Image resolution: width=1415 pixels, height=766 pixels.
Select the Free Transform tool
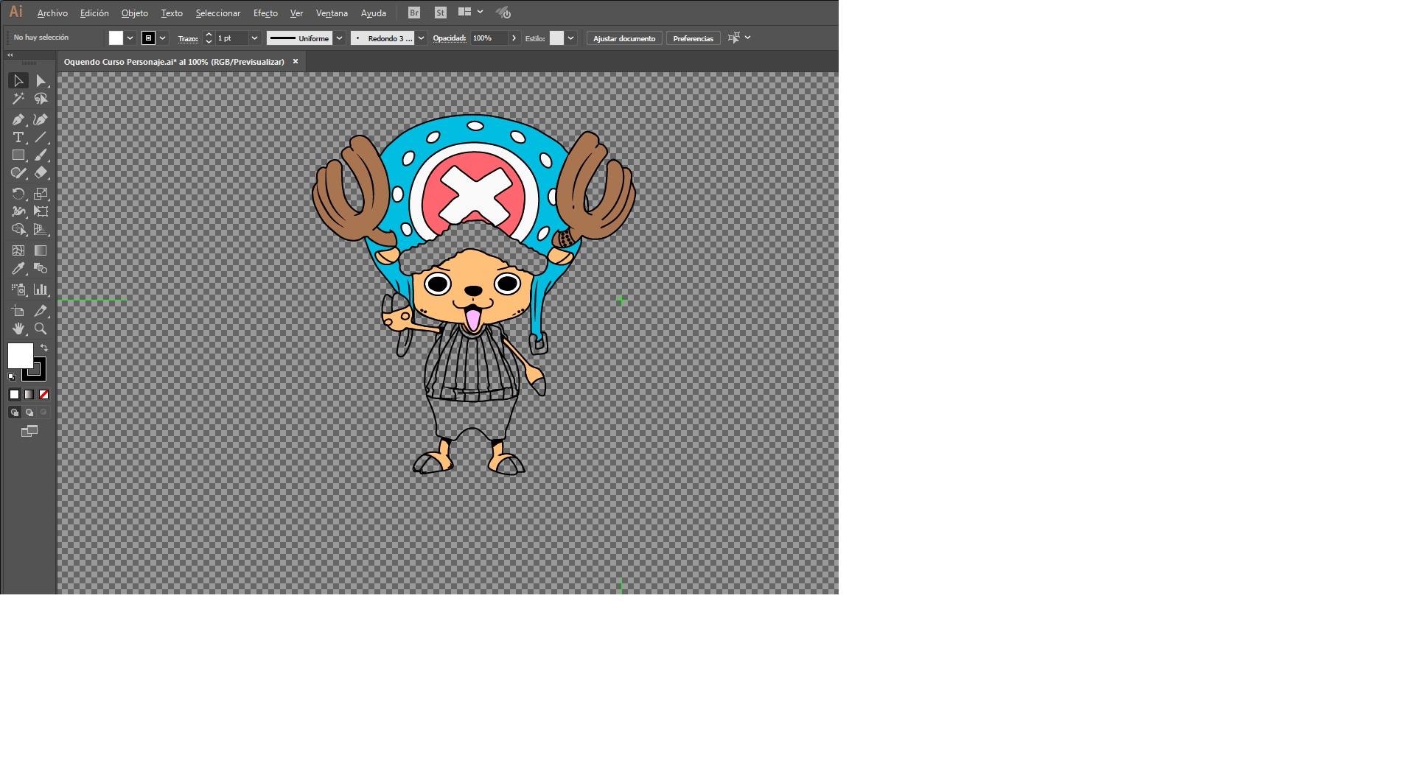click(x=41, y=211)
